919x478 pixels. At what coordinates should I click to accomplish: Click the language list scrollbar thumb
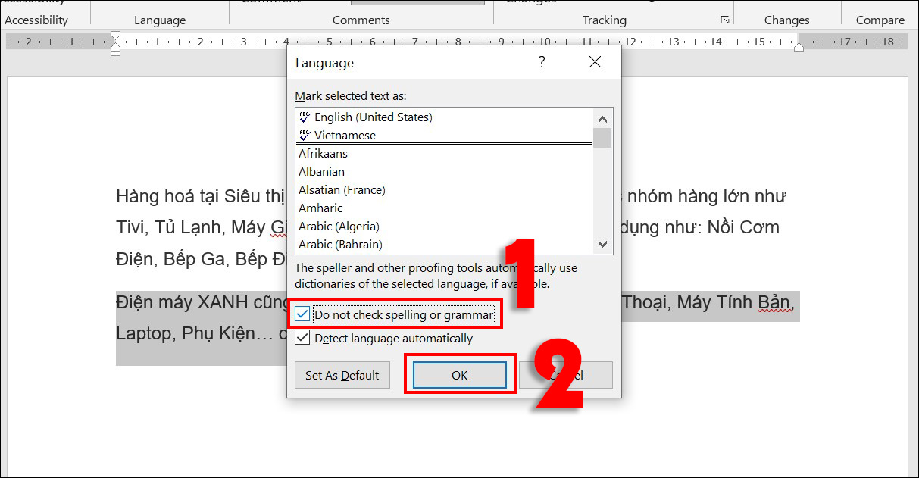(x=602, y=137)
